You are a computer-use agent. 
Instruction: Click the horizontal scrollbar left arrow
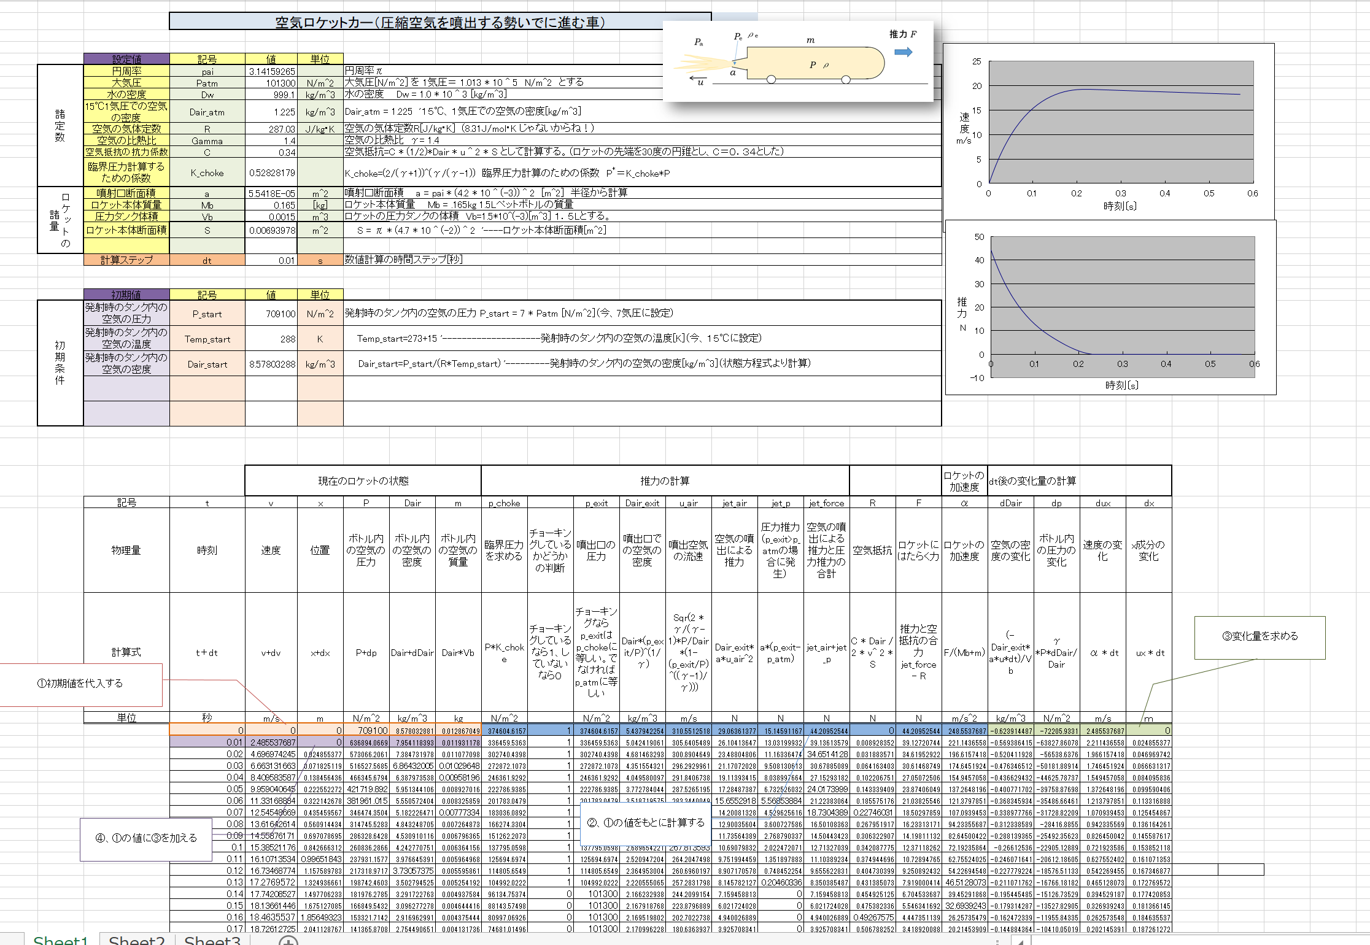coord(1020,941)
